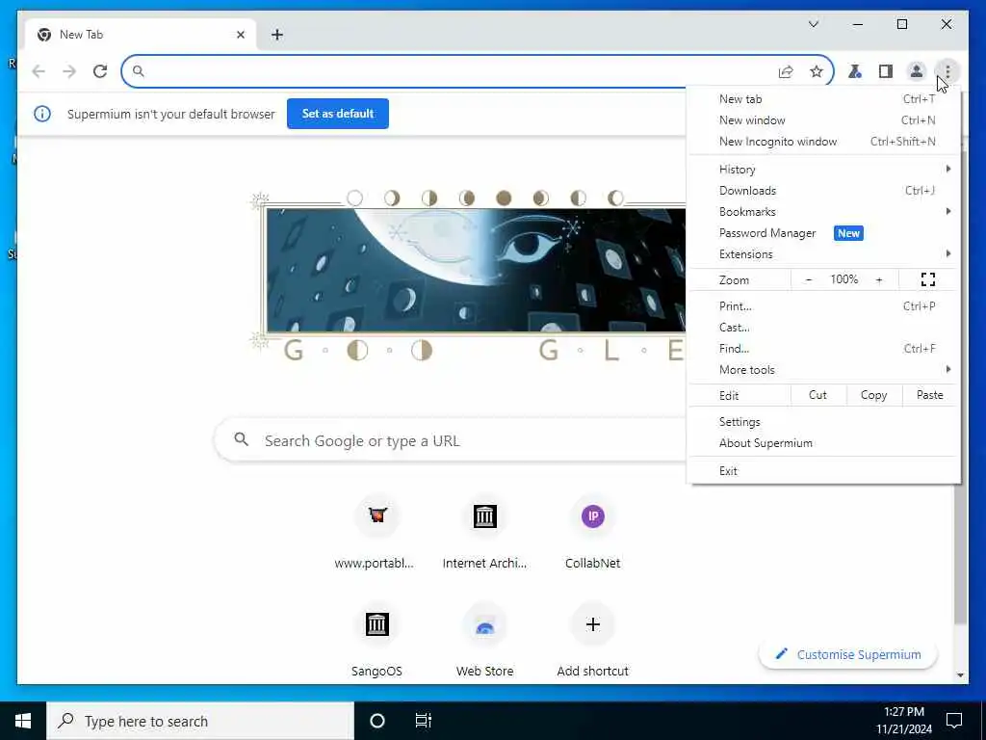Click the taskbar clock showing 1:27 PM

coord(903,721)
